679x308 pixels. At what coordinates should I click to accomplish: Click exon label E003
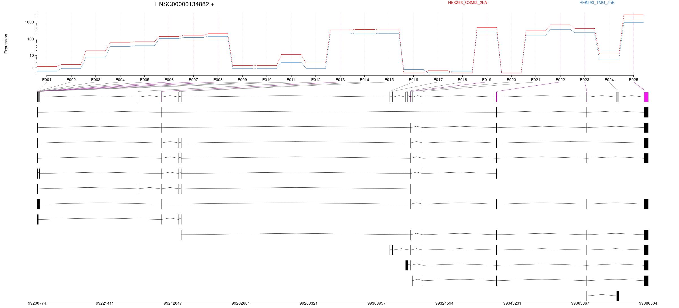(96, 80)
